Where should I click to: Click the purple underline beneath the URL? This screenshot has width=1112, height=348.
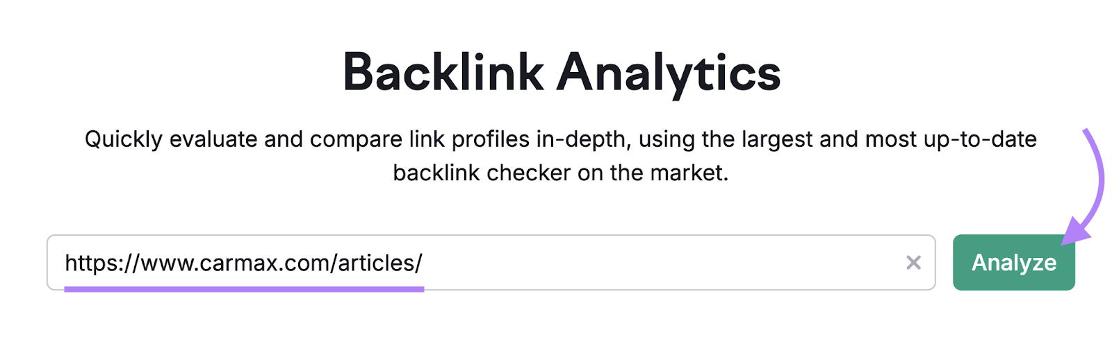pos(244,289)
